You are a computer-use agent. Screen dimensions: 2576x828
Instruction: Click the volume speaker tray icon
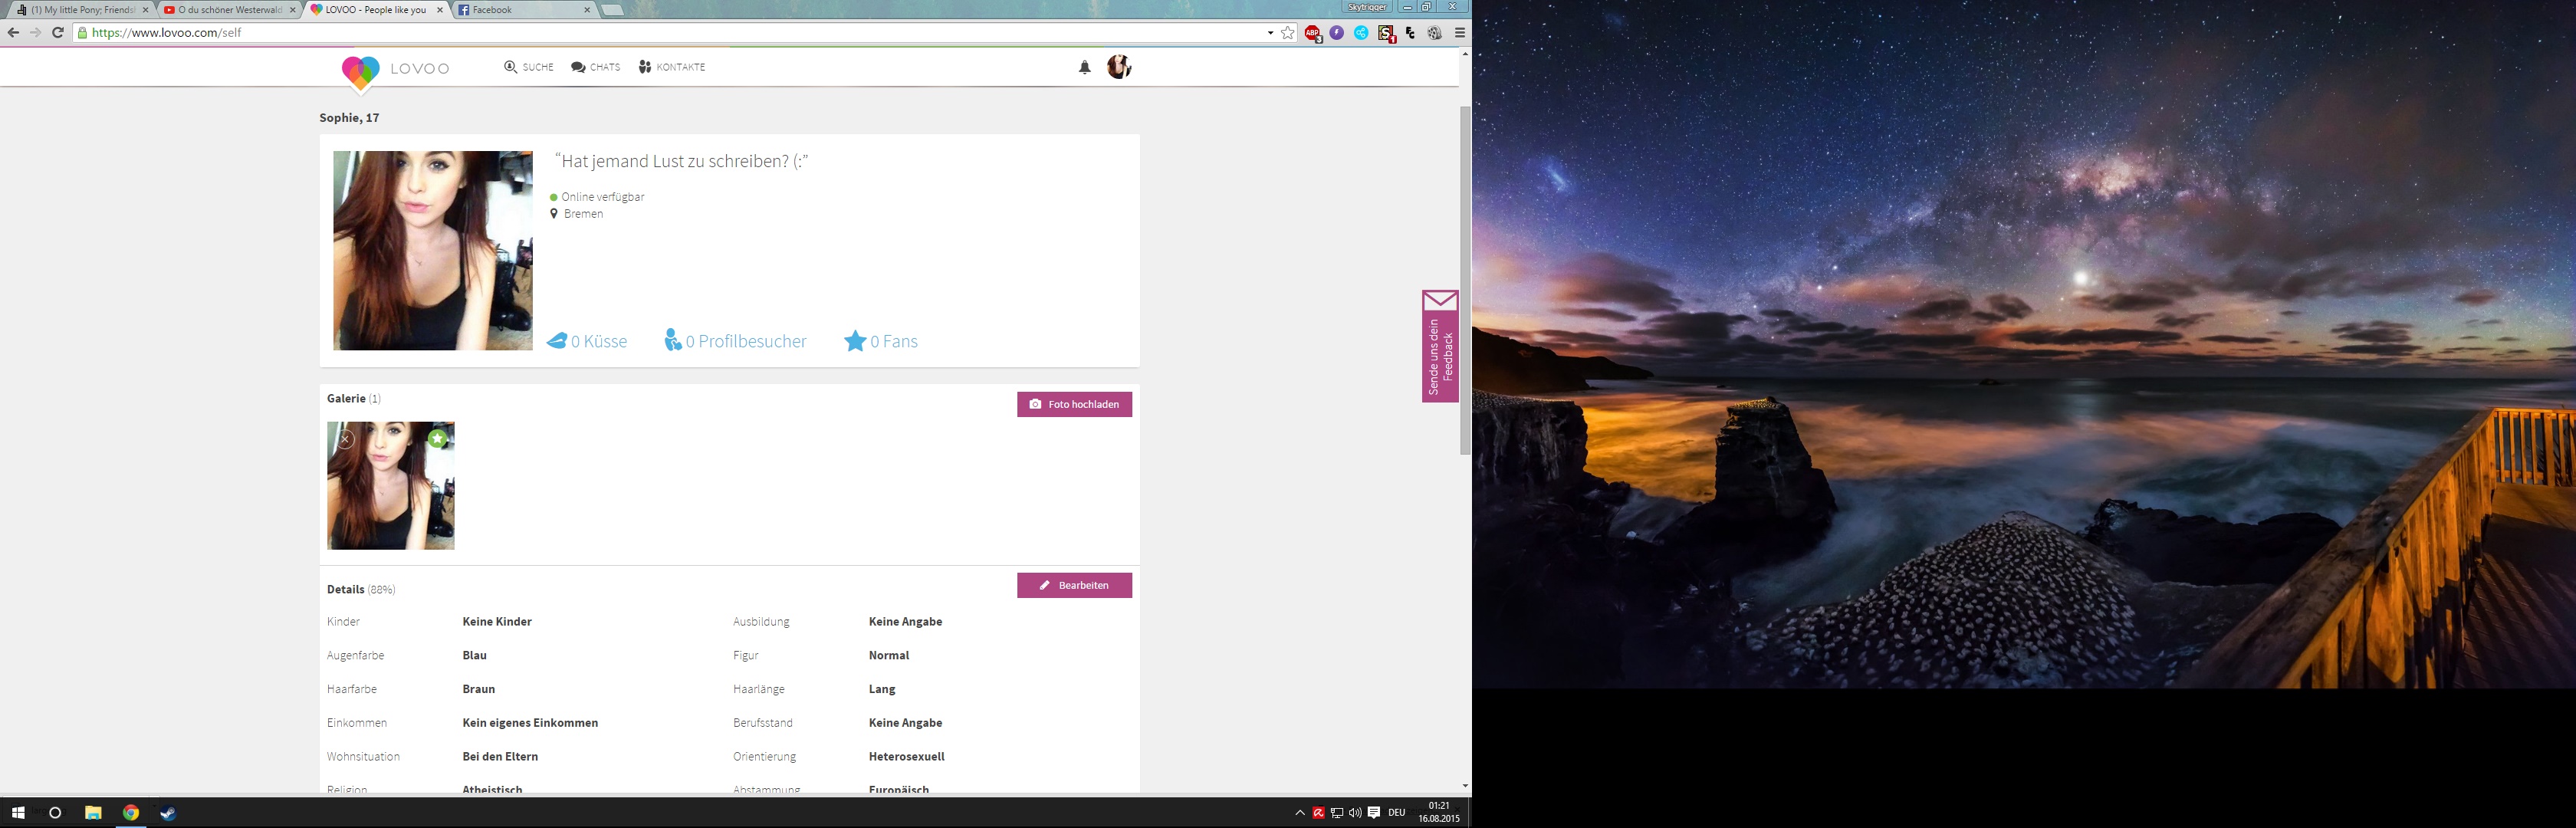pyautogui.click(x=1355, y=813)
